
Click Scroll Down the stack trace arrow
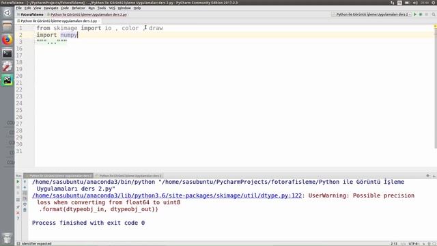(x=25, y=187)
